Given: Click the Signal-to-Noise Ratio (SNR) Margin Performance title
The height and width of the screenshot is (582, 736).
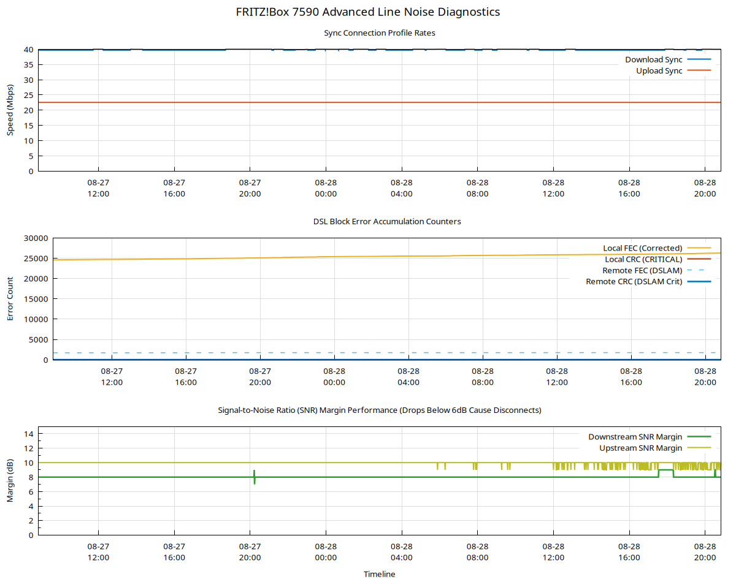Looking at the screenshot, I should pos(380,410).
